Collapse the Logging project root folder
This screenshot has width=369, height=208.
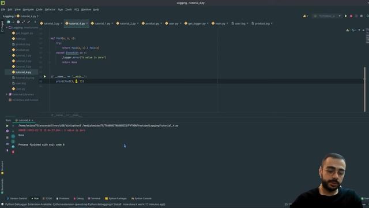click(x=7, y=28)
